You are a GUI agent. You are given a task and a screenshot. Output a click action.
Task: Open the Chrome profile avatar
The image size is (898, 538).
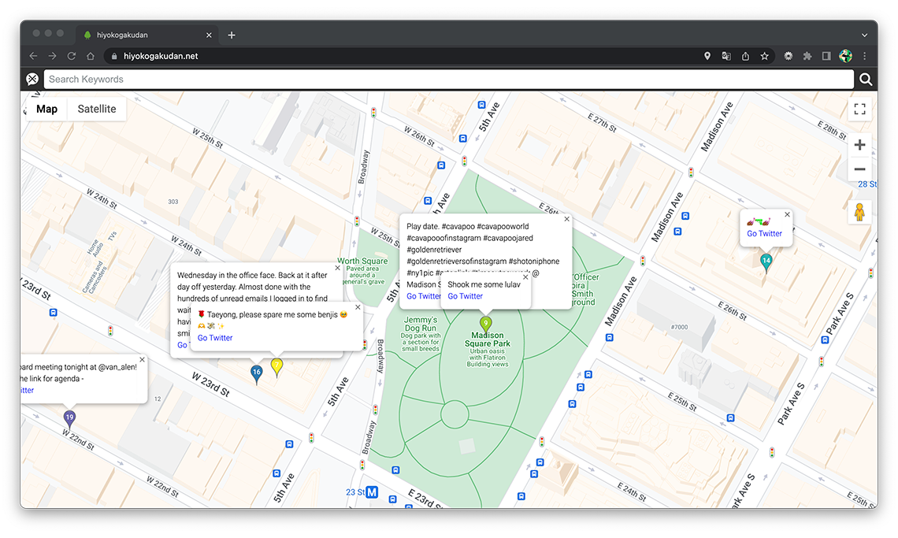tap(845, 56)
